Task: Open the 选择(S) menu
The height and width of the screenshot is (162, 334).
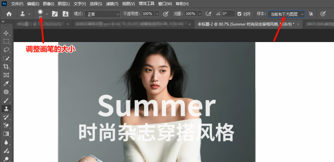Action: coord(96,4)
